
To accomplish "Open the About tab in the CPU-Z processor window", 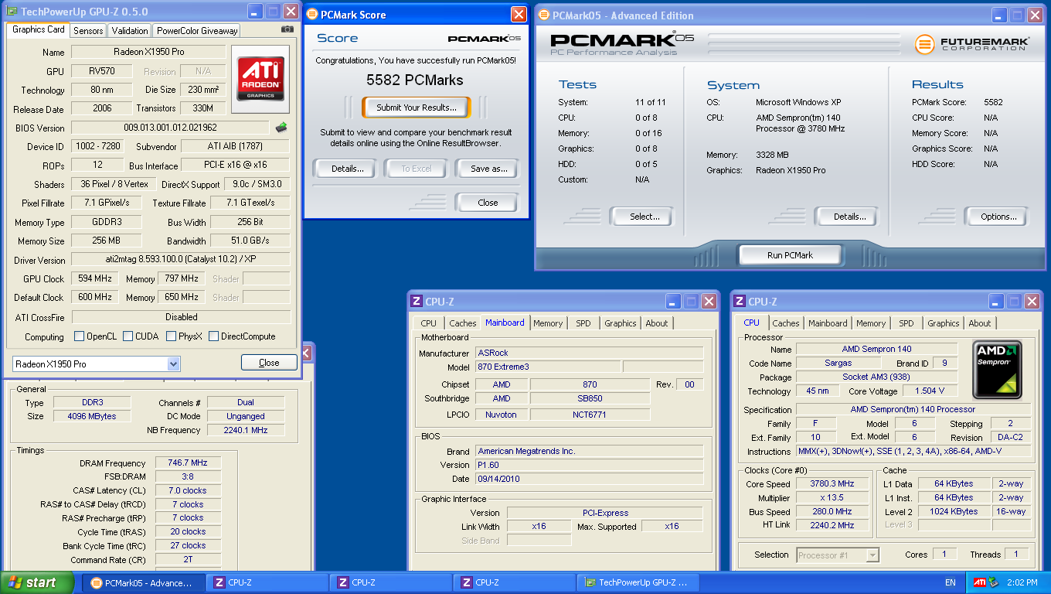I will click(x=980, y=323).
